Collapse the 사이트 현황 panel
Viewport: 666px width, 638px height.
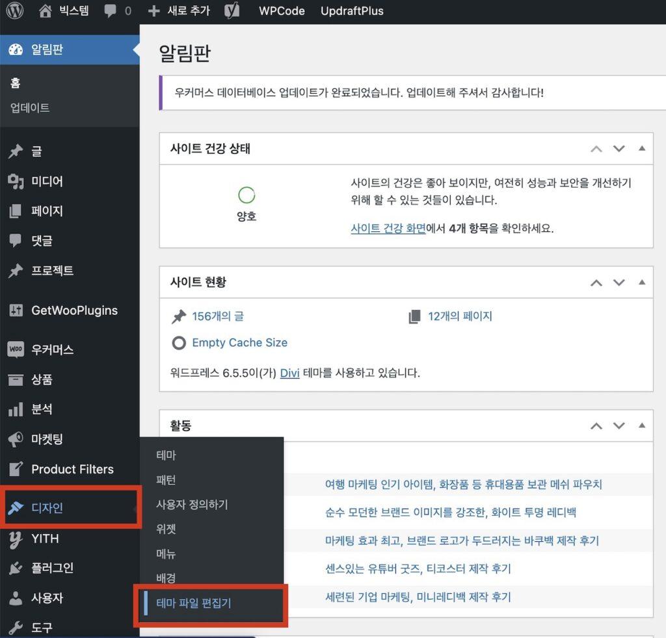(x=642, y=282)
